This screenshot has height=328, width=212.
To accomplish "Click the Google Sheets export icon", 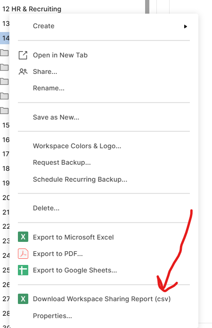I will pos(23,270).
